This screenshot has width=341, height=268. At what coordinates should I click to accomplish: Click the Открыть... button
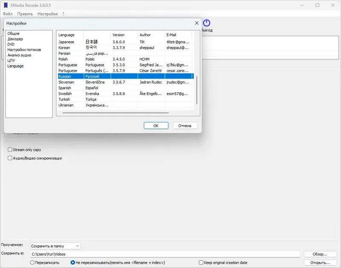(320, 262)
